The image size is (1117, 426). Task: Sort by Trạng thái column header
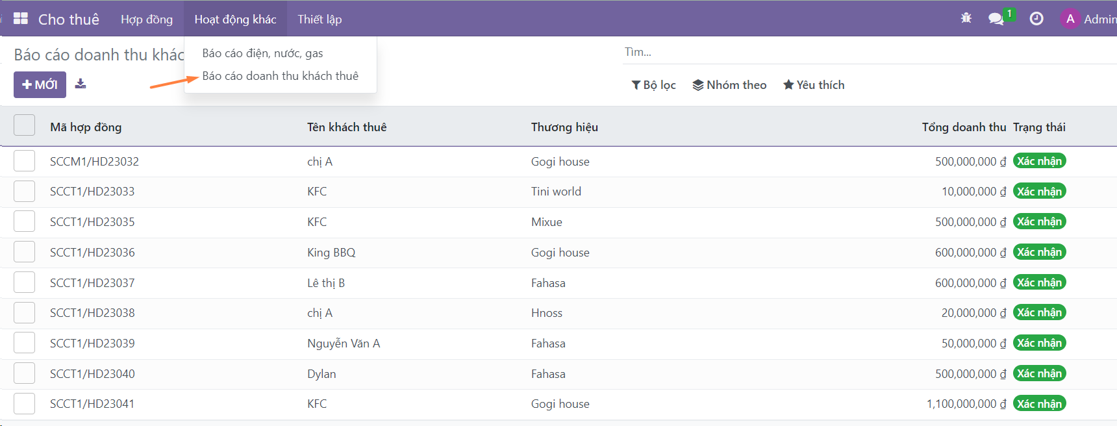[x=1039, y=127]
